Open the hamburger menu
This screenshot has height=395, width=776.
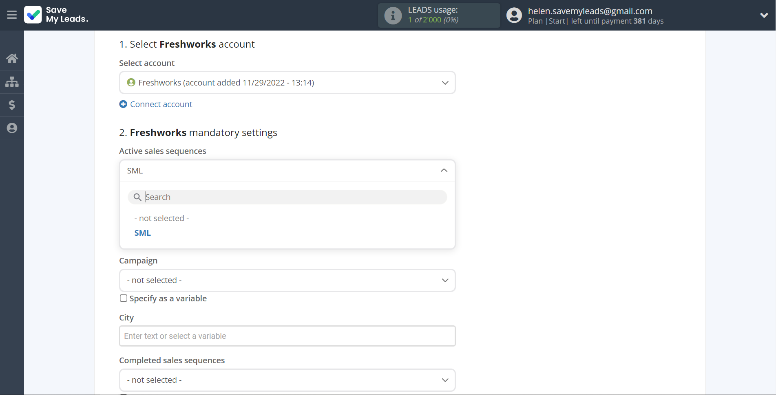coord(12,15)
